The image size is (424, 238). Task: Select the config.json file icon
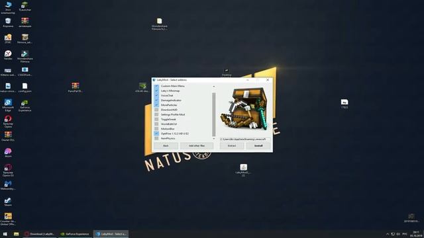tap(25, 88)
